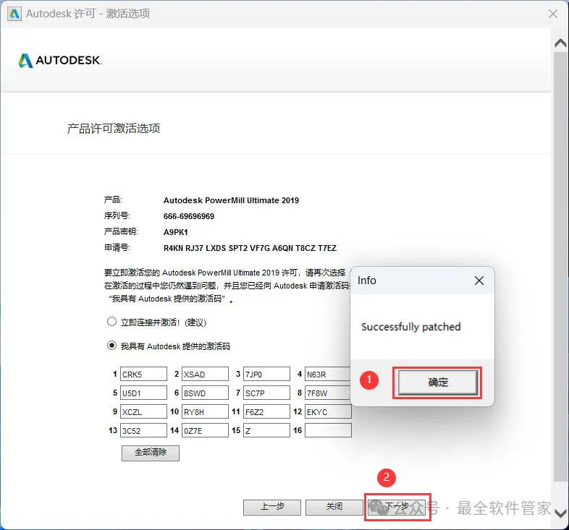The height and width of the screenshot is (530, 569).
Task: Click activation code field 5 containing U5D1
Action: tap(144, 393)
